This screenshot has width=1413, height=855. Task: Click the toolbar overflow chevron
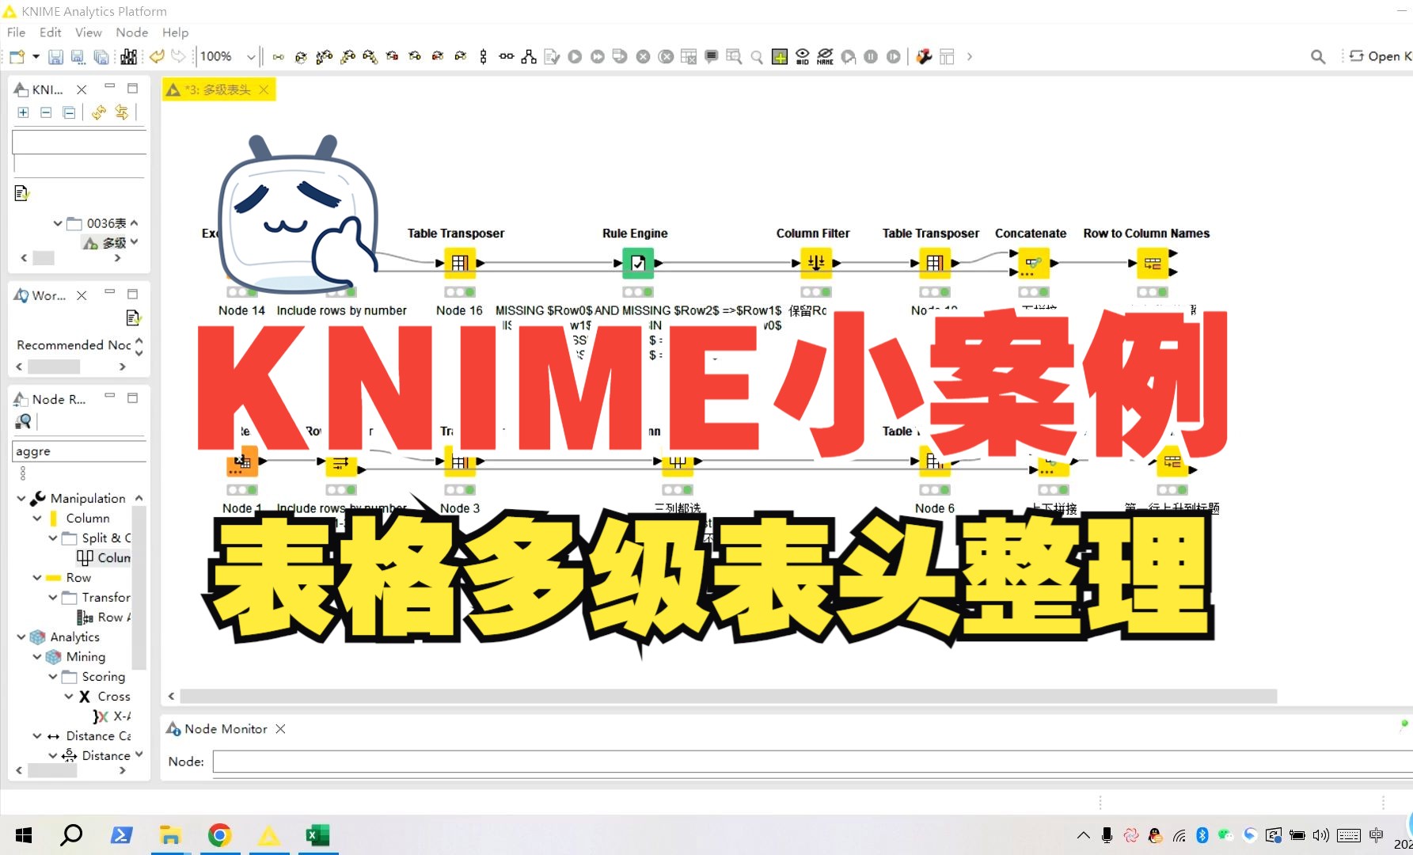970,56
